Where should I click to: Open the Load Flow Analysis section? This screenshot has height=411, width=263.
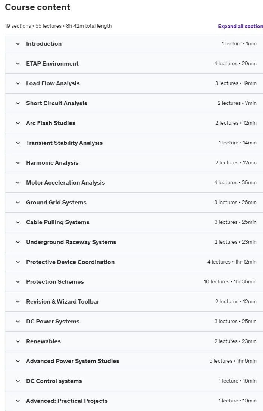134,83
